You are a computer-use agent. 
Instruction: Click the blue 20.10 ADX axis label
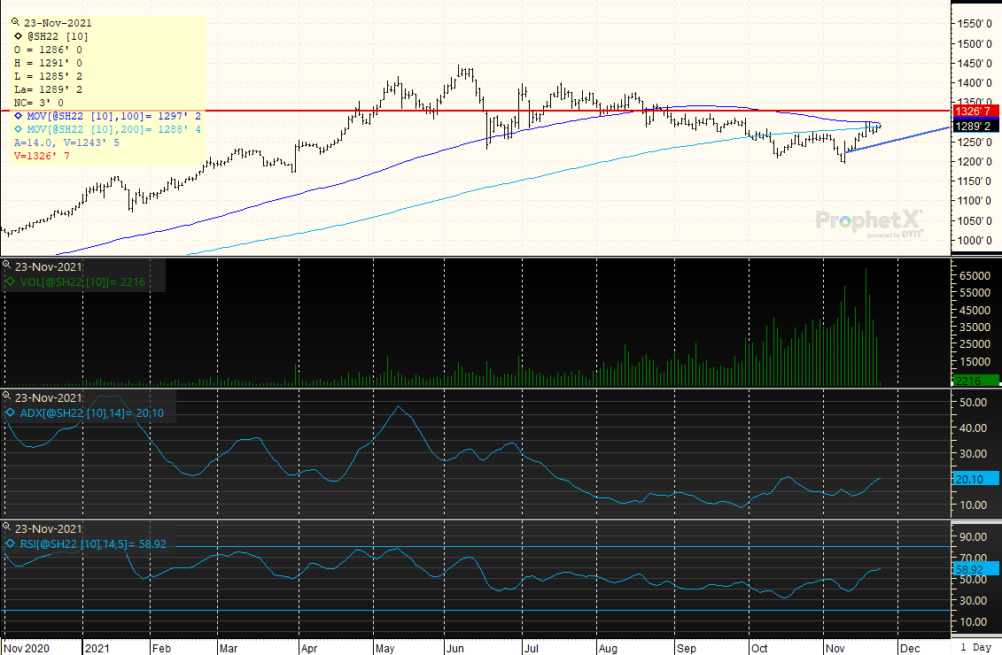975,479
